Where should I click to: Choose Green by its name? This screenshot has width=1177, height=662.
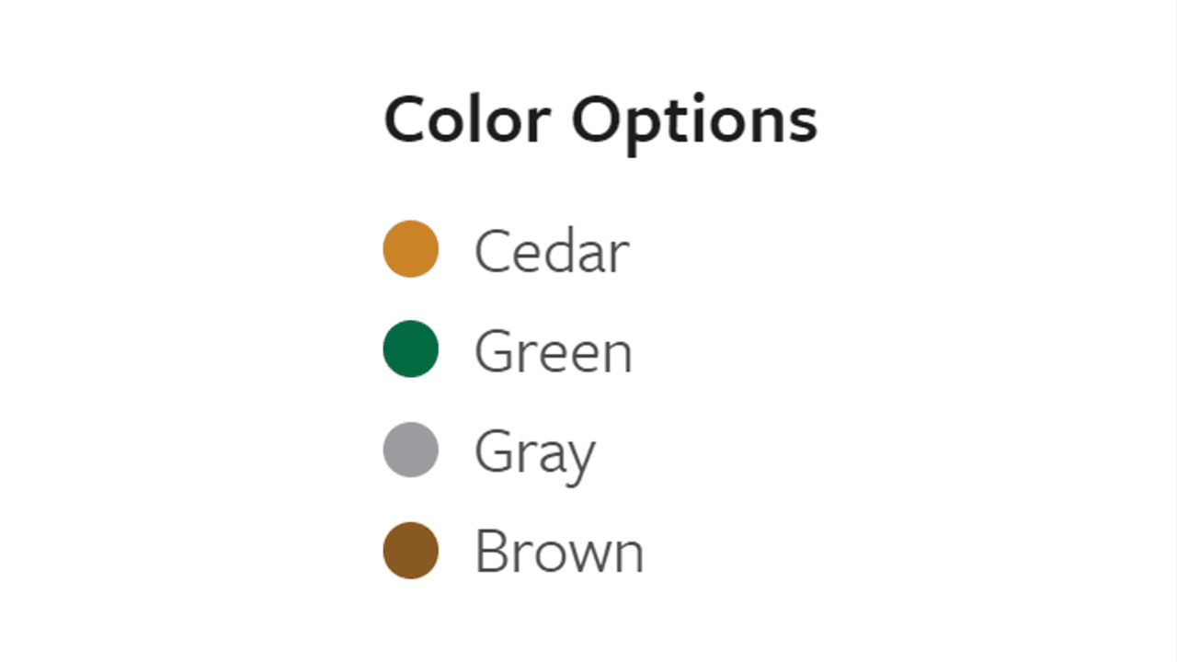click(x=554, y=351)
